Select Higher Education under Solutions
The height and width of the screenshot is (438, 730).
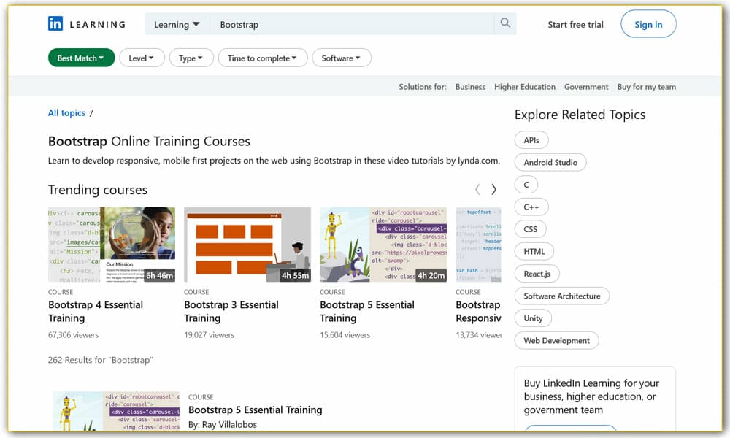[x=525, y=86]
